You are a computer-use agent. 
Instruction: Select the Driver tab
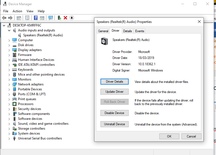116,31
